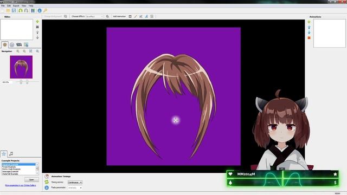This screenshot has height=195, width=347.
Task: Click the scroll up arrow of examples list
Action: [37, 165]
